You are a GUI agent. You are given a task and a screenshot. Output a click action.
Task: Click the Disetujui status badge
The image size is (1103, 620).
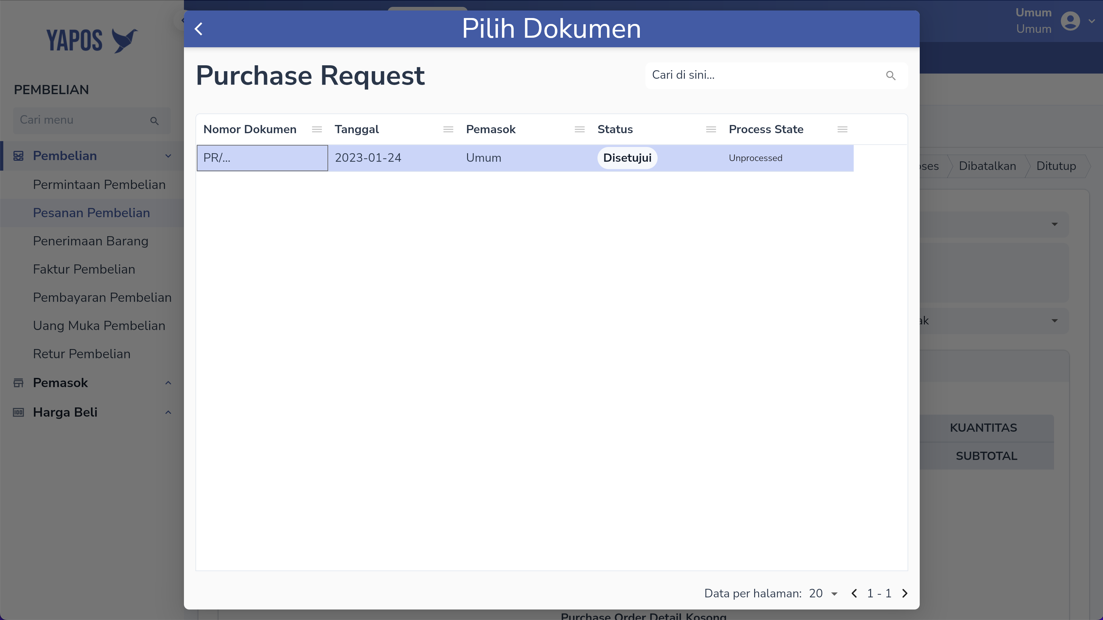[x=627, y=158]
